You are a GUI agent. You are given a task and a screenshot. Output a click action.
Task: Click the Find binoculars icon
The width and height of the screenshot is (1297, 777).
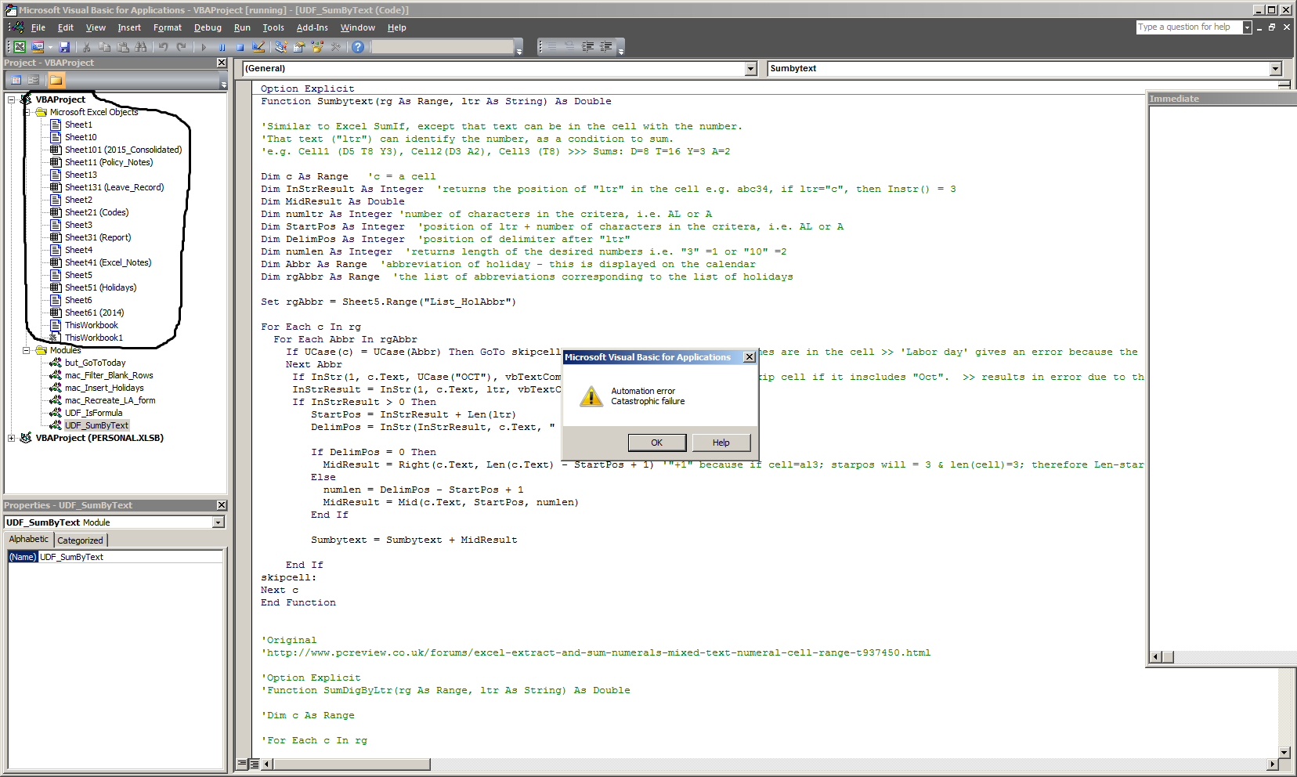pyautogui.click(x=141, y=47)
